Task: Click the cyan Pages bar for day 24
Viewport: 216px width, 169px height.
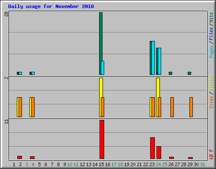Action: tap(159, 61)
